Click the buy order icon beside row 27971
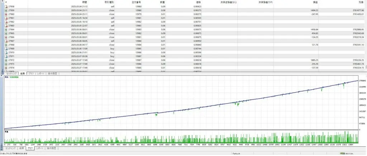 pyautogui.click(x=6, y=56)
